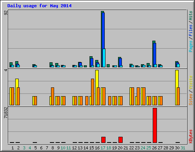Click the cyan 'Pages' legend label
The height and width of the screenshot is (152, 195).
[190, 46]
